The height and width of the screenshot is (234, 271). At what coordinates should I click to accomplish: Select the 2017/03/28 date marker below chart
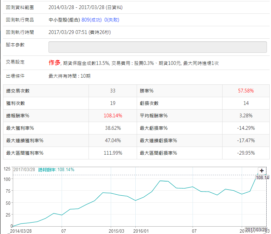pyautogui.click(x=256, y=230)
